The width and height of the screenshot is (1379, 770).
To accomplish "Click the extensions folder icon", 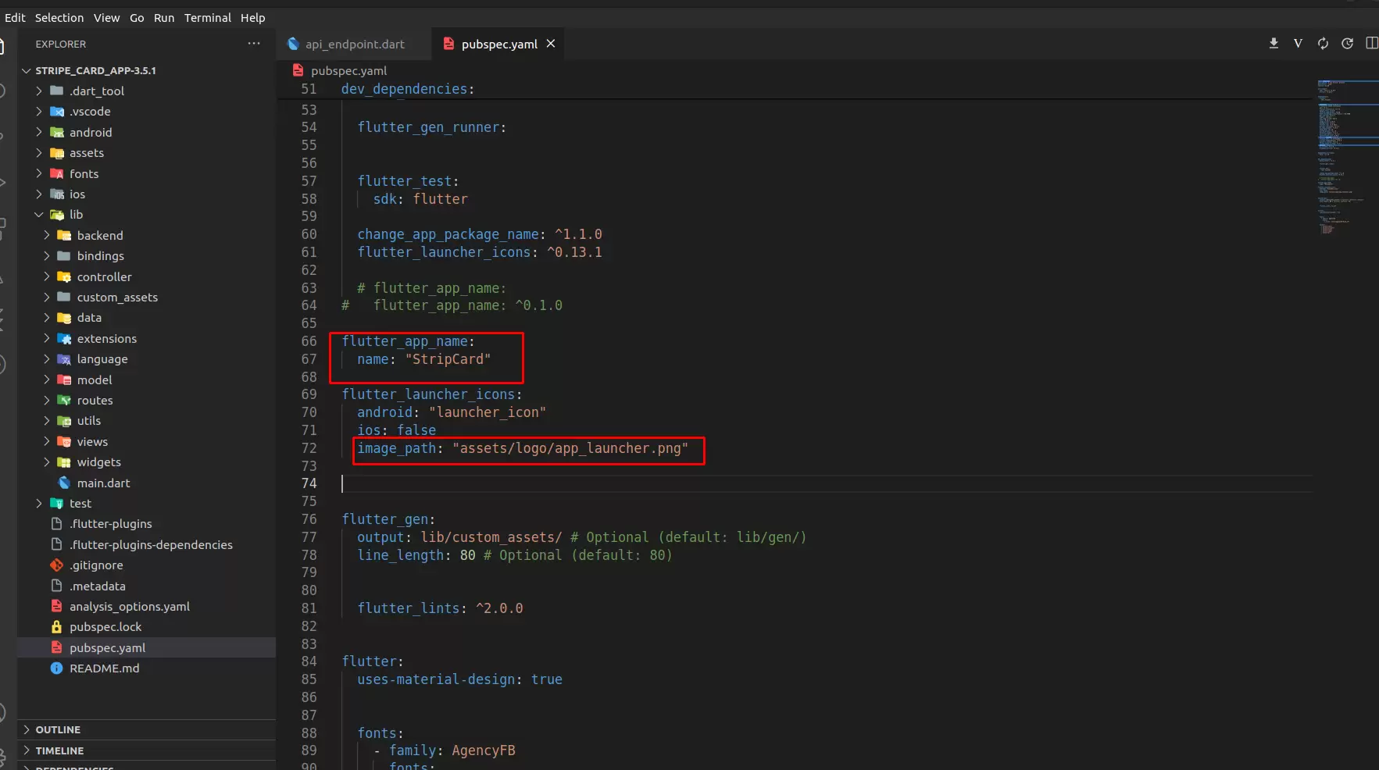I will pyautogui.click(x=64, y=338).
